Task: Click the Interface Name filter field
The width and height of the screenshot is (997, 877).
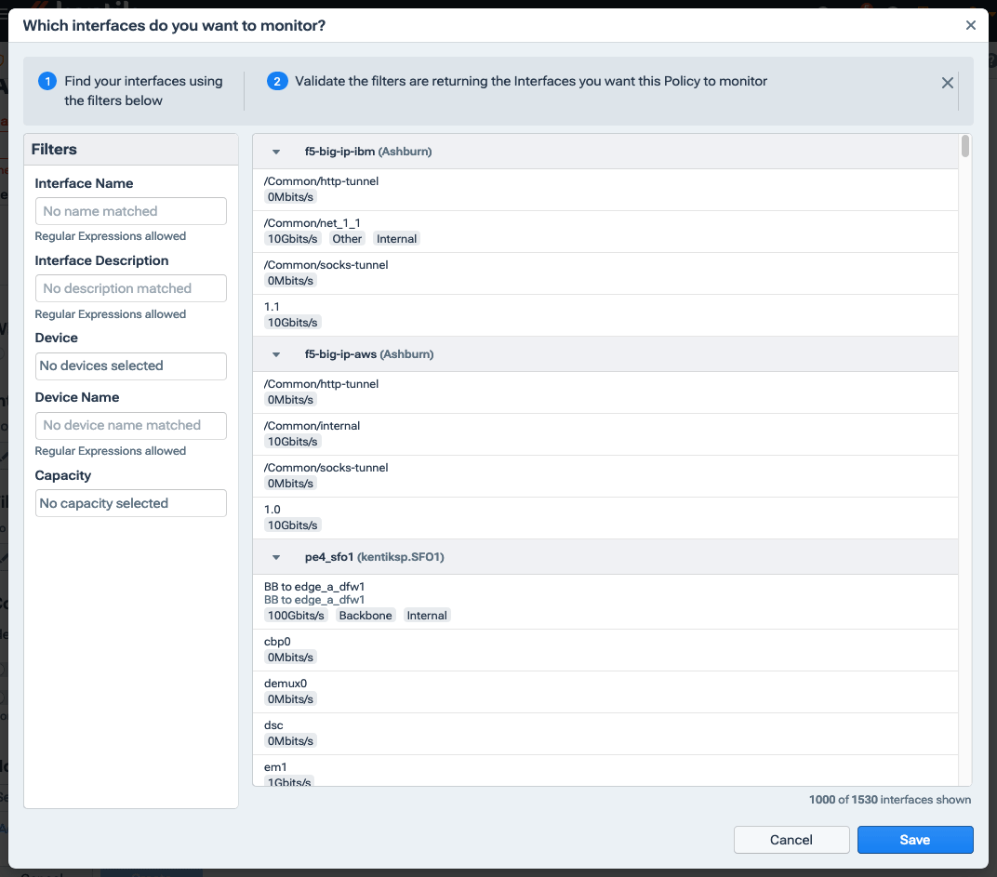Action: (x=130, y=211)
